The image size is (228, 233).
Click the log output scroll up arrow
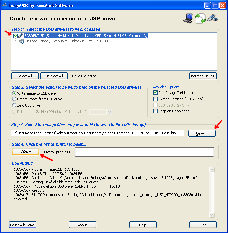(x=212, y=169)
